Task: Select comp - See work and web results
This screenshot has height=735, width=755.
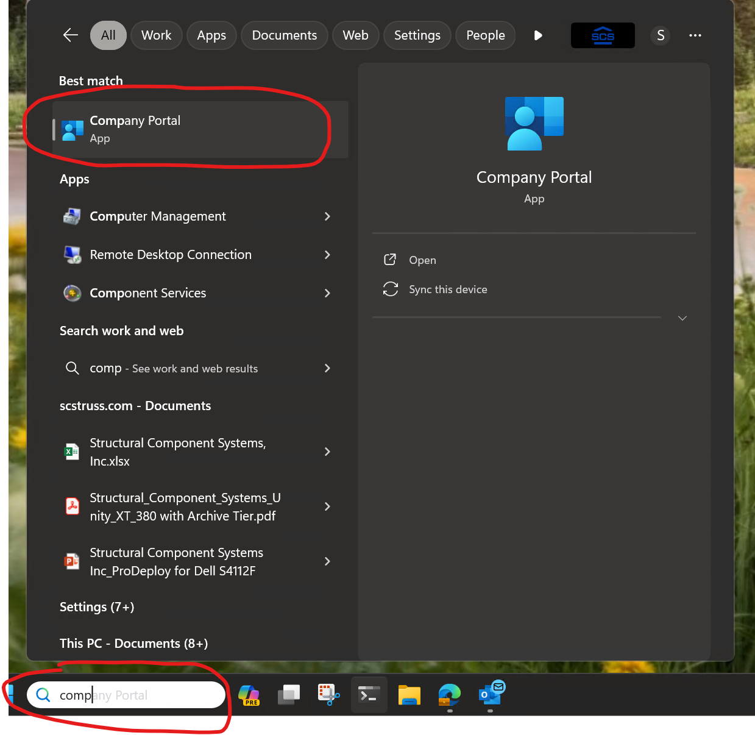Action: (x=200, y=368)
